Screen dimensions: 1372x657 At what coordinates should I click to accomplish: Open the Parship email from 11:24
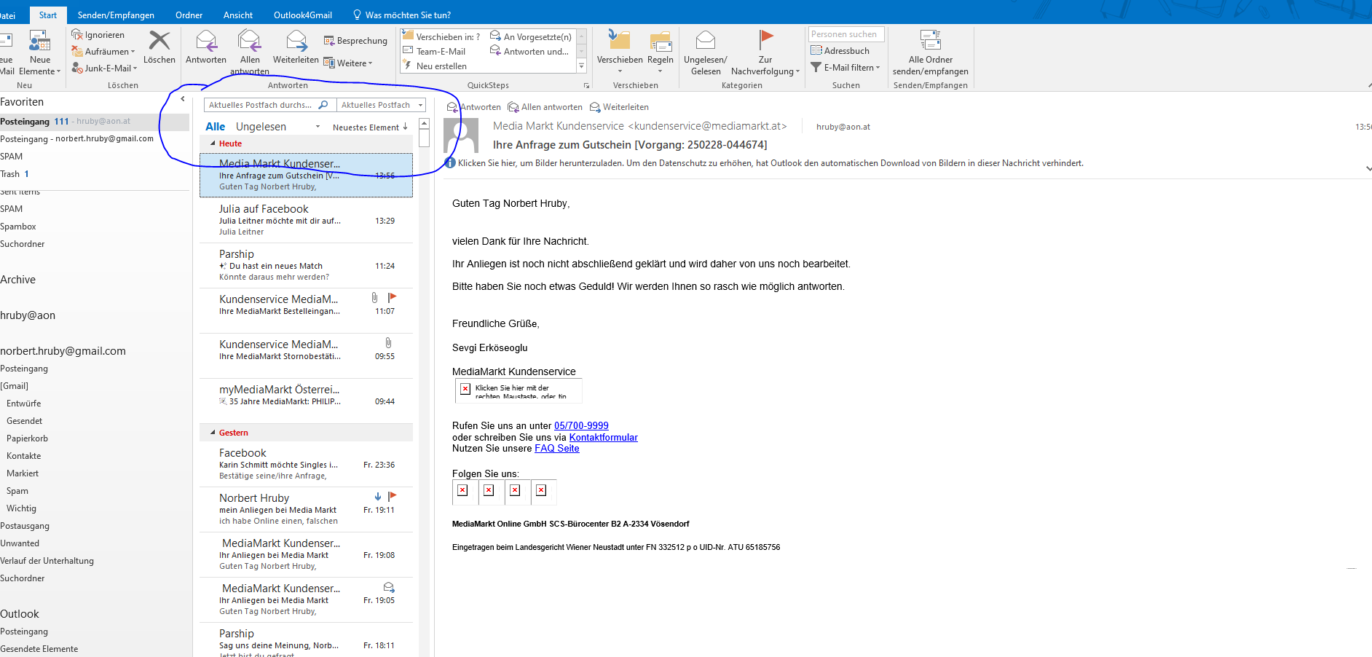tap(306, 265)
